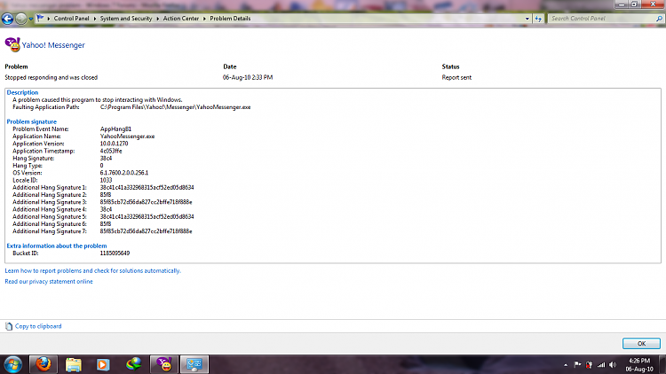Click the Action Center flag tray icon
Screen dimensions: 666x374
click(577, 364)
